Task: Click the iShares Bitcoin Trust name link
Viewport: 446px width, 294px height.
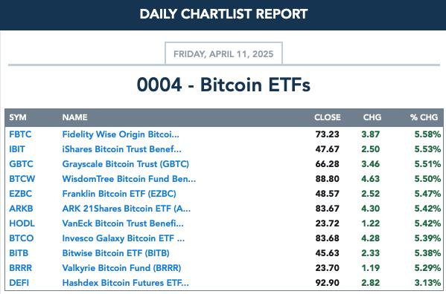Action: (122, 149)
